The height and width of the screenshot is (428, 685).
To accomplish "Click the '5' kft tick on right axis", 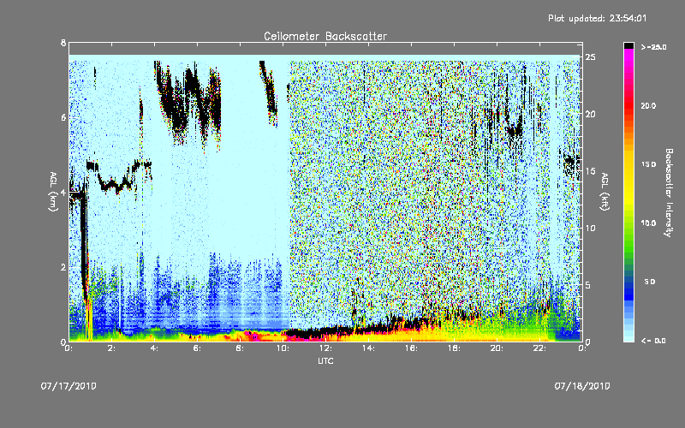I will pyautogui.click(x=588, y=285).
